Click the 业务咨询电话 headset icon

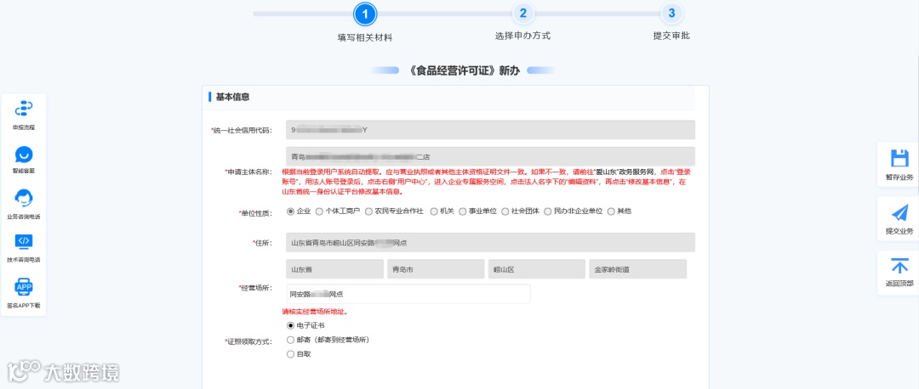24,198
